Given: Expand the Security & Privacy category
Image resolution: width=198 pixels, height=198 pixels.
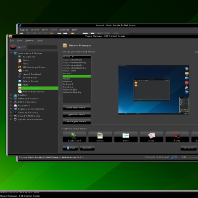Looking at the screenshot, I should [11, 112].
